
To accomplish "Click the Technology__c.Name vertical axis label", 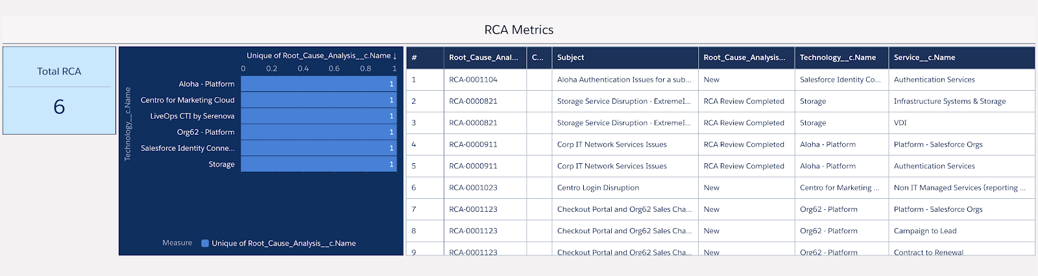I will [127, 124].
